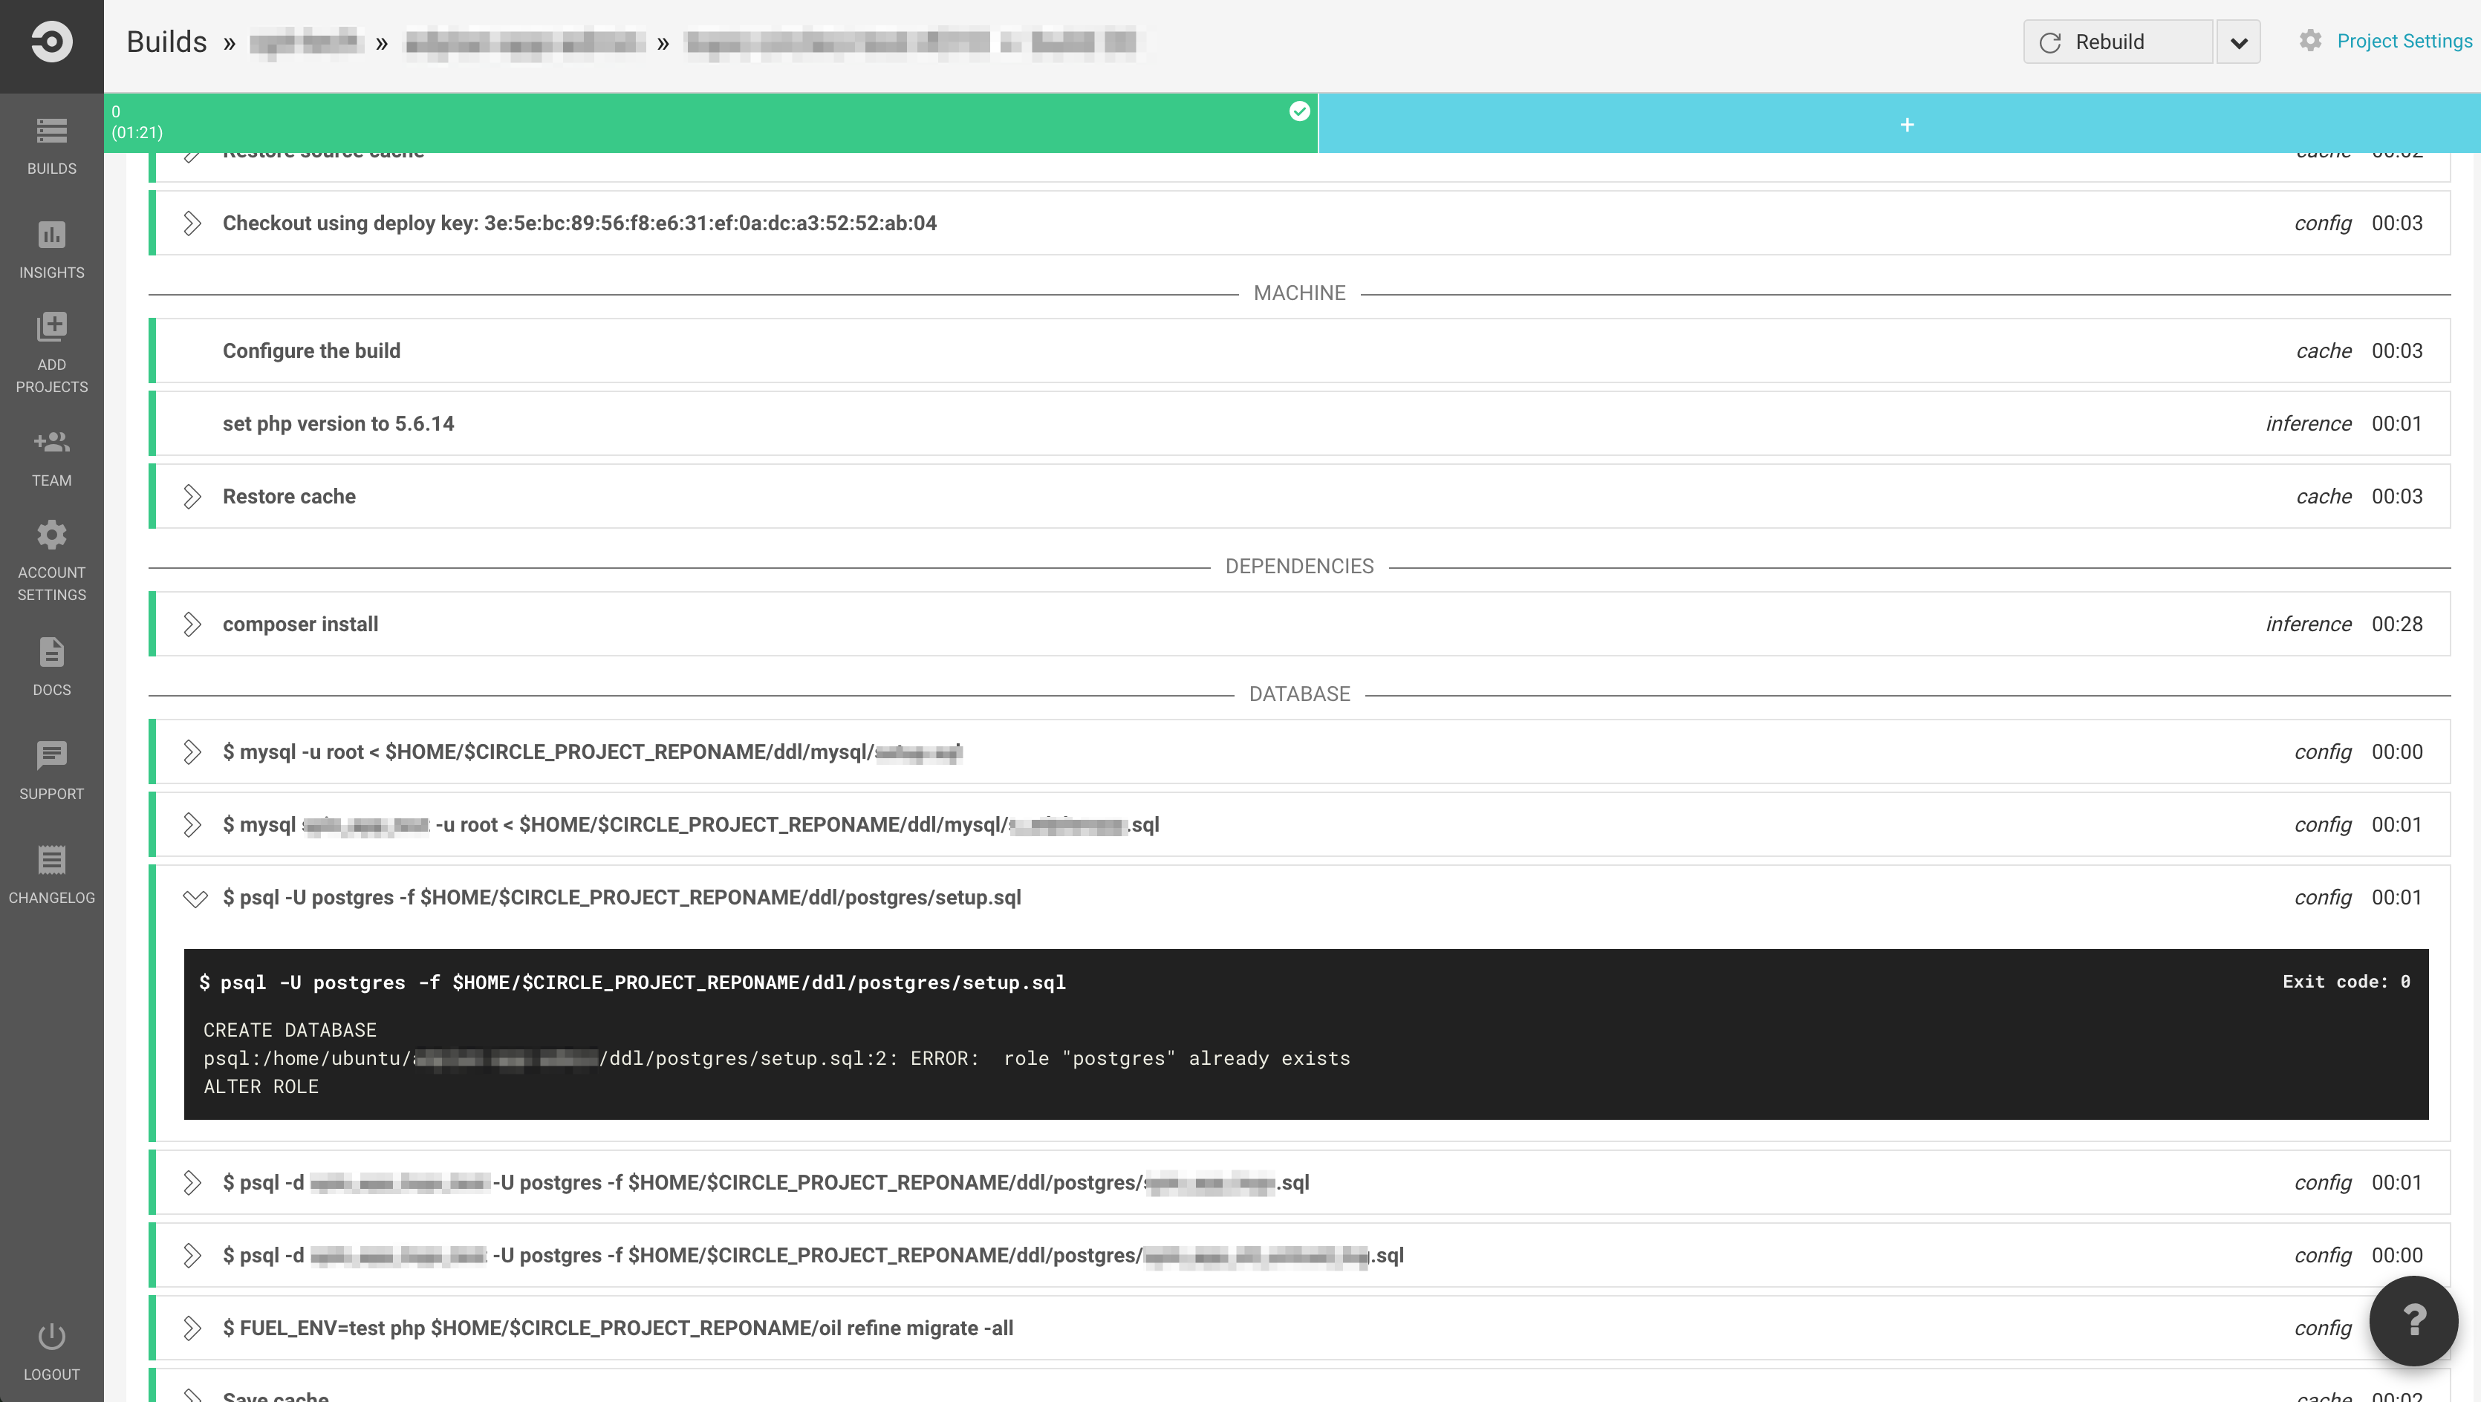This screenshot has height=1402, width=2481.
Task: Contact Support using the sidebar icon
Action: [51, 770]
